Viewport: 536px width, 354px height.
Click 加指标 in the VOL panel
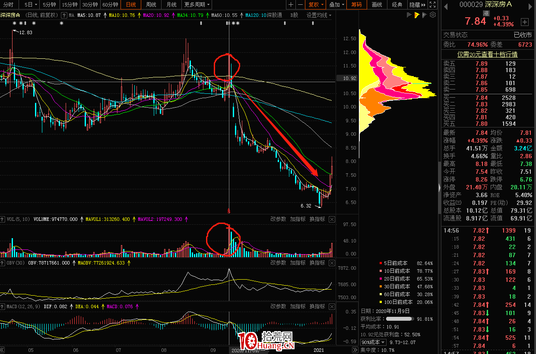298,219
